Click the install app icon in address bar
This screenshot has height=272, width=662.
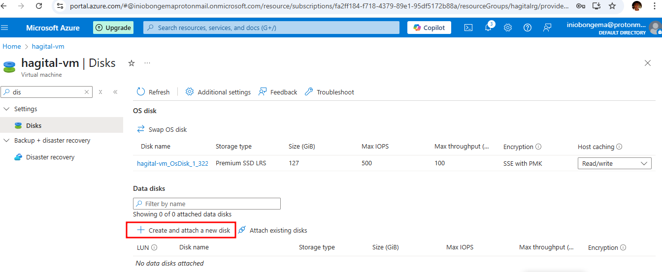[596, 6]
